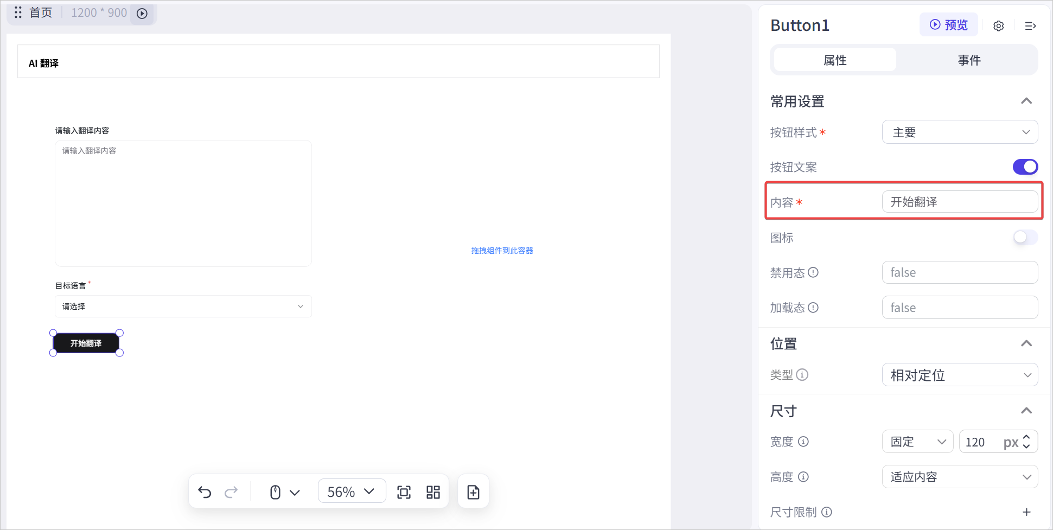Collapse the property panel with the arrow-lines icon

point(1030,25)
